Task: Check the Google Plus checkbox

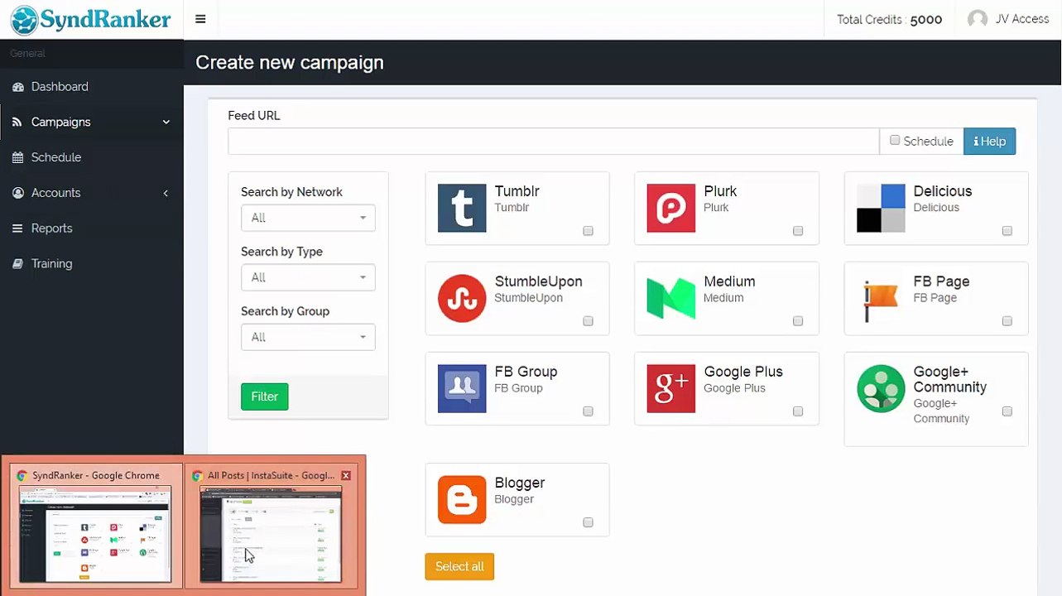Action: (798, 411)
